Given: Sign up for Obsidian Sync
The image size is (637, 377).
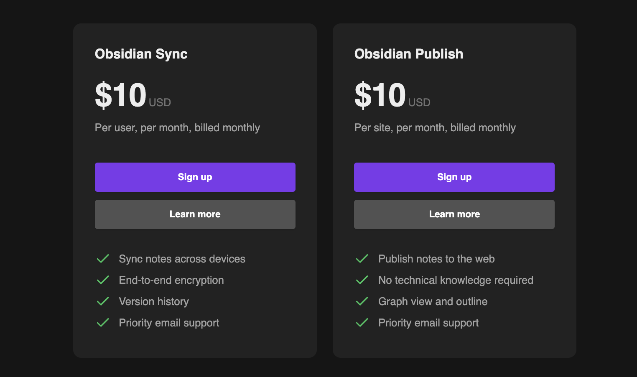Looking at the screenshot, I should click(x=195, y=177).
